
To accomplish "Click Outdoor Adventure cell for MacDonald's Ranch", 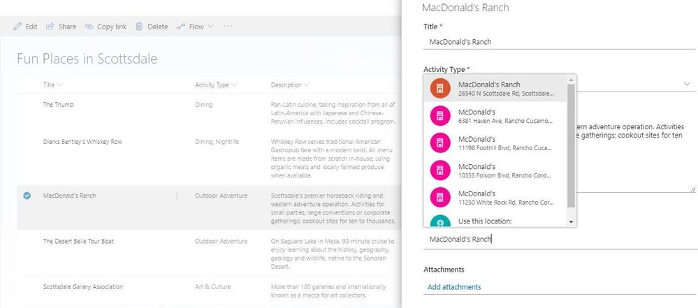I will pyautogui.click(x=221, y=196).
